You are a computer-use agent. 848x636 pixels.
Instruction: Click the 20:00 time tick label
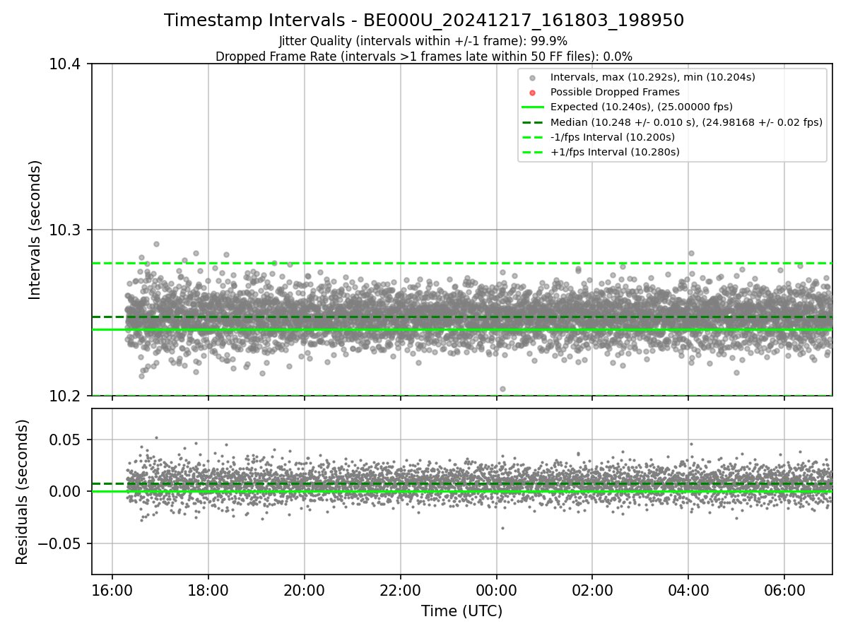(x=305, y=591)
